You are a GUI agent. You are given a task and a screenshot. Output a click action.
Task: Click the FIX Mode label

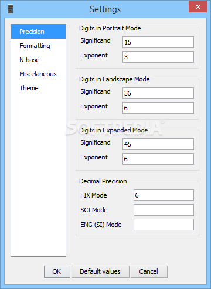94,195
